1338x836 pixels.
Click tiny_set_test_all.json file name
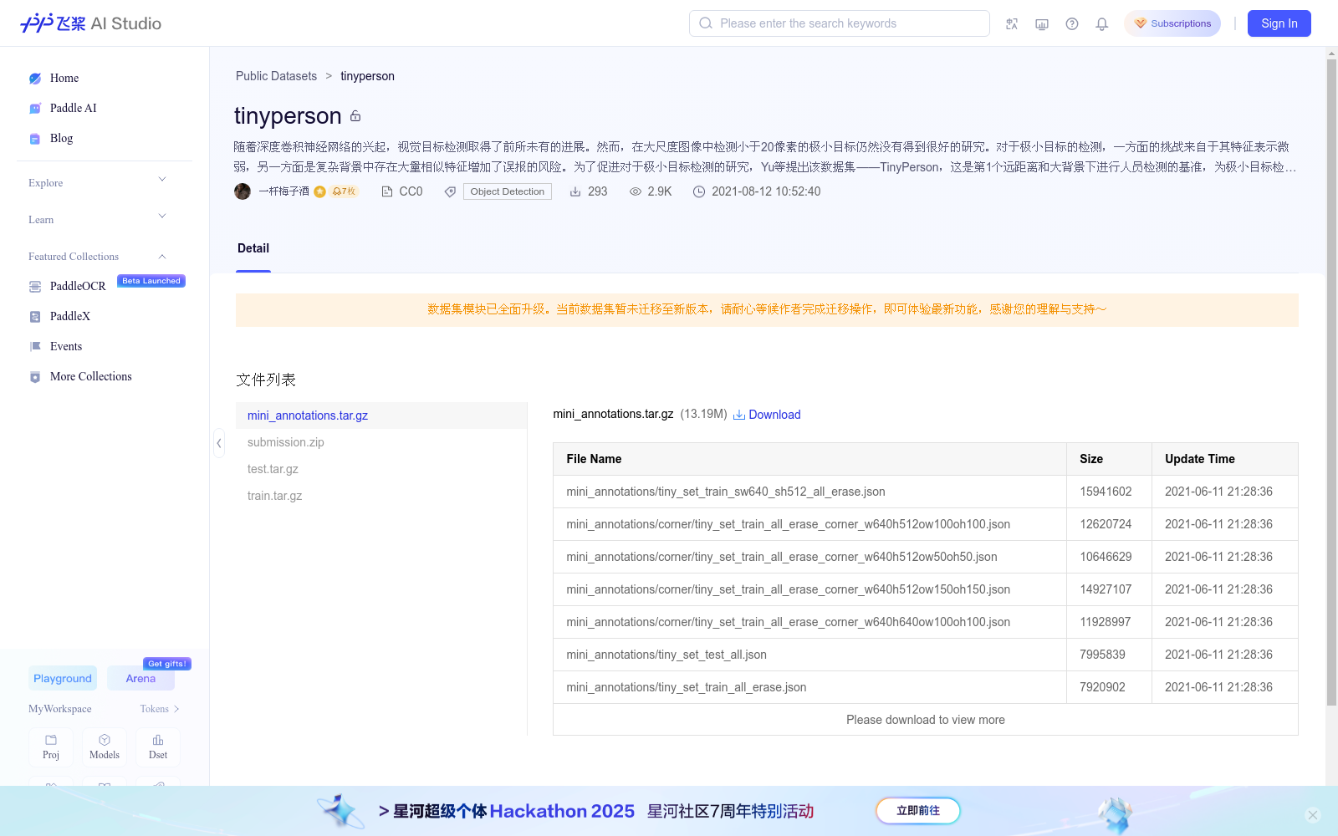click(x=666, y=655)
